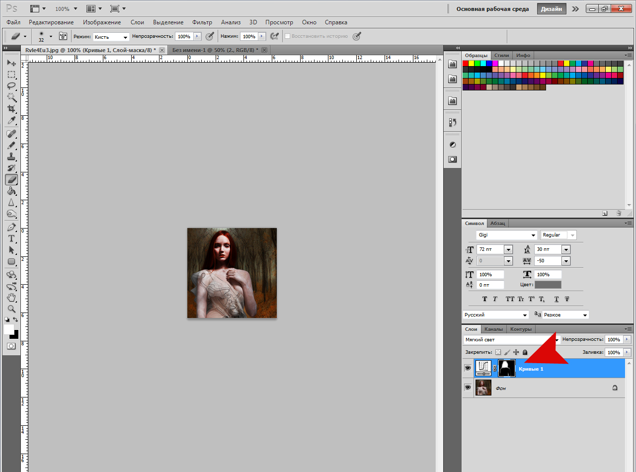The image size is (636, 472).
Task: Swap foreground and background colors
Action: click(x=15, y=319)
